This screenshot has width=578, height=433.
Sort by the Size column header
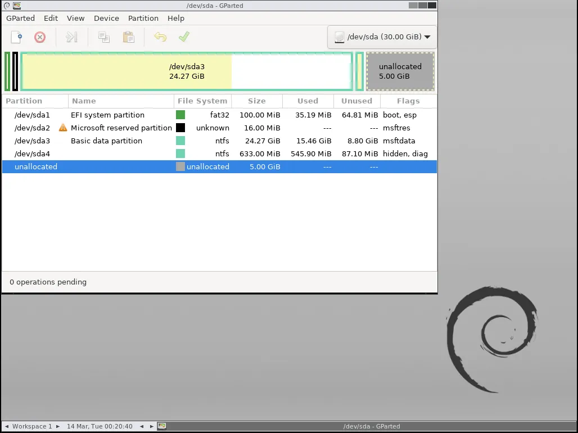[x=256, y=101]
